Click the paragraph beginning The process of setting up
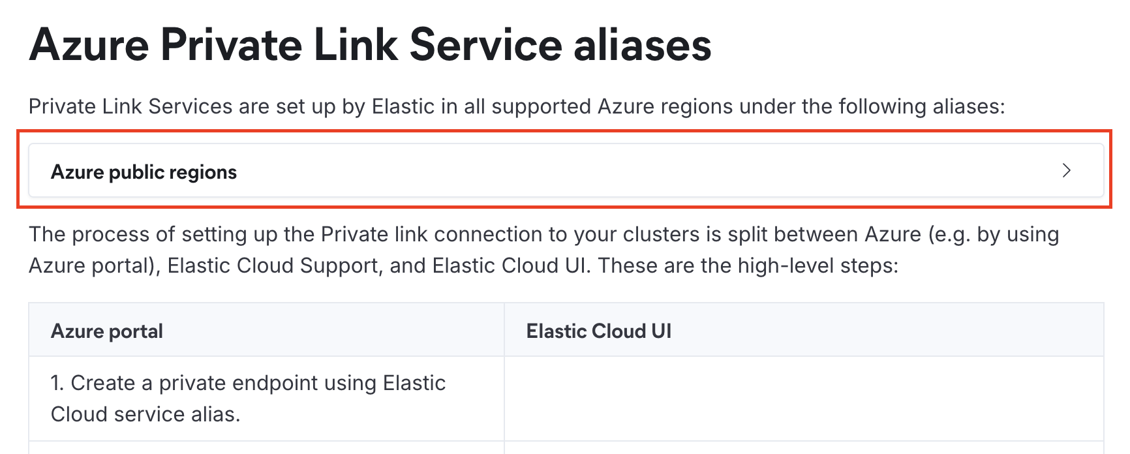 [x=543, y=250]
